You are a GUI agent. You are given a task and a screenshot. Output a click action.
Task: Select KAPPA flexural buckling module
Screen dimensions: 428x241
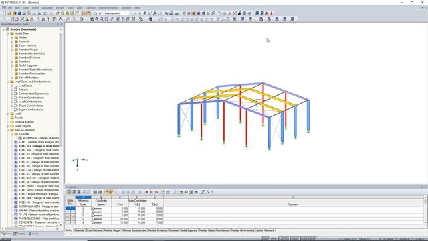[39, 210]
